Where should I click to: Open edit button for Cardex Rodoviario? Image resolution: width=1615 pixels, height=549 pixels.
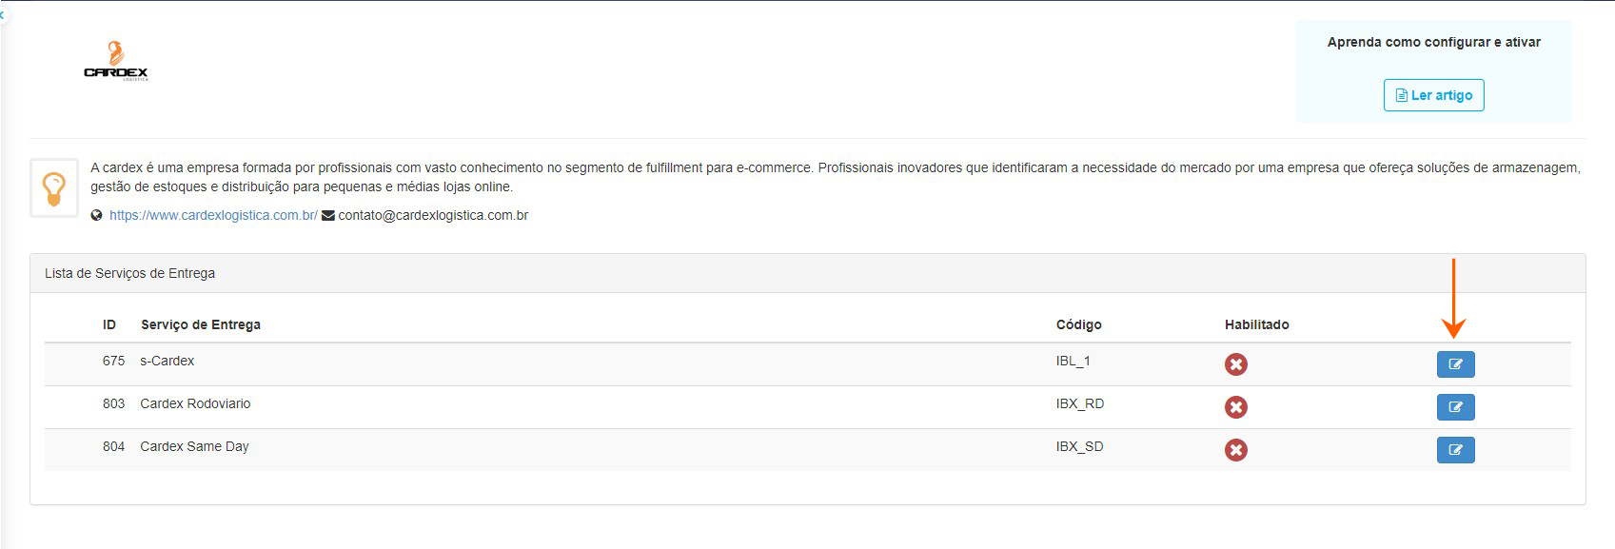click(1455, 407)
